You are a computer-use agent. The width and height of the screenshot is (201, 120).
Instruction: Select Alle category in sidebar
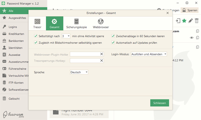click(14, 11)
